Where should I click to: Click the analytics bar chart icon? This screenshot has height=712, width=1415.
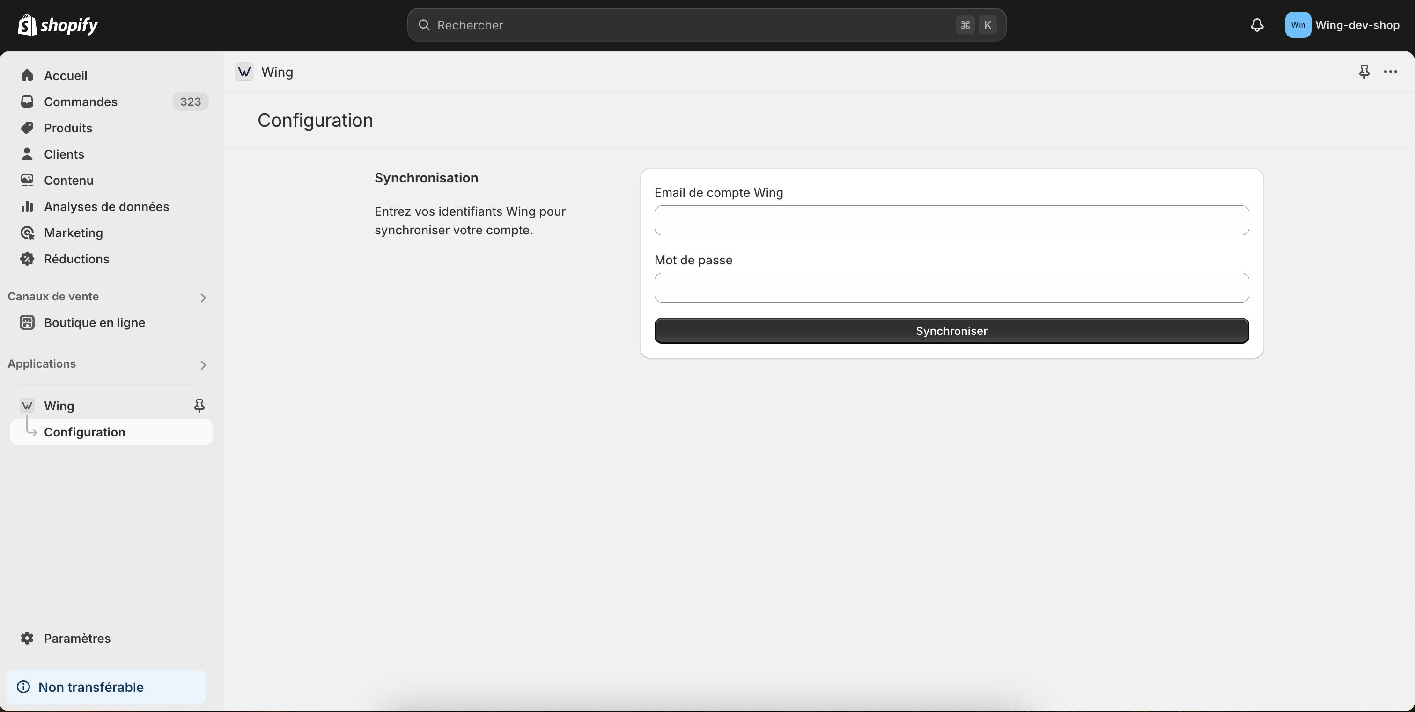[x=27, y=206]
